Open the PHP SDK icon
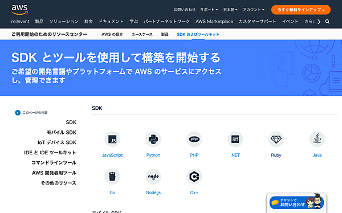Viewport: 342px width, 213px height. (194, 139)
